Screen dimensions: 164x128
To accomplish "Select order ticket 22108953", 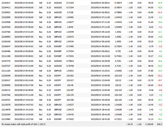I will [x=6, y=37].
